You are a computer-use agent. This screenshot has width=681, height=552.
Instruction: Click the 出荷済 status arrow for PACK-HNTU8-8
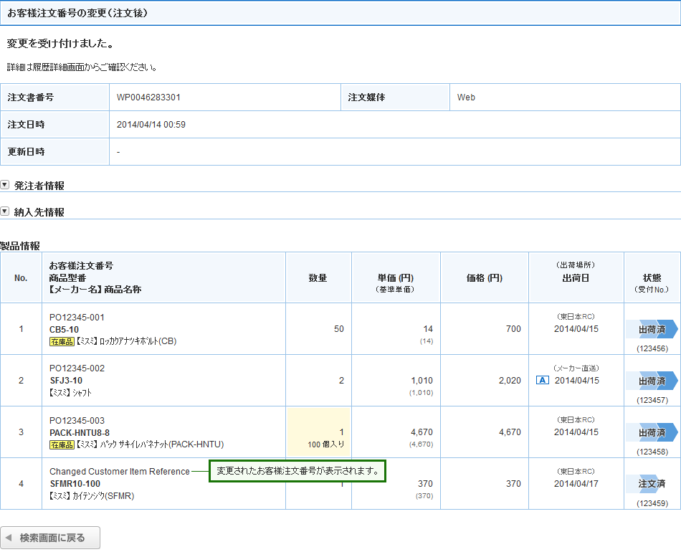(651, 432)
